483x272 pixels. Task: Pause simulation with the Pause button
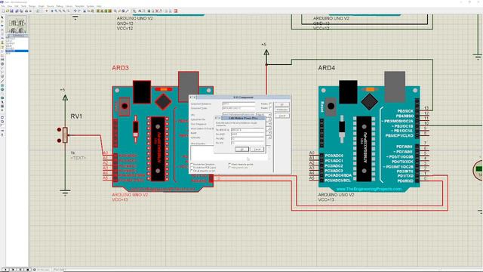[x=20, y=270]
